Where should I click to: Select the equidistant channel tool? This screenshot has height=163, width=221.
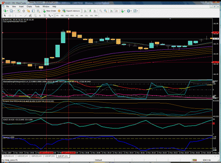click(30, 16)
